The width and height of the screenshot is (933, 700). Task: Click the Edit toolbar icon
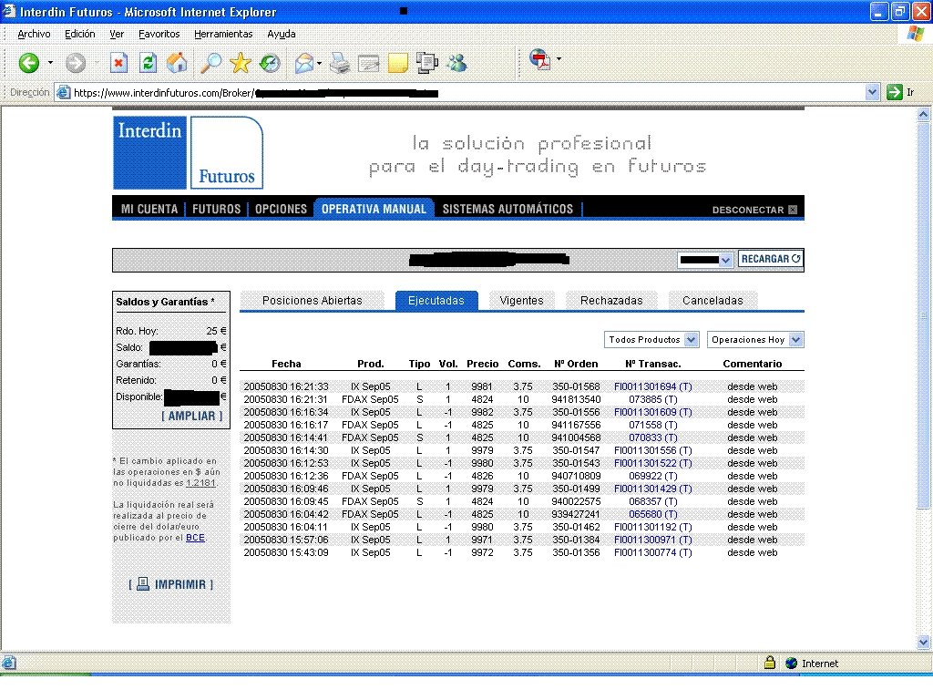(x=368, y=63)
